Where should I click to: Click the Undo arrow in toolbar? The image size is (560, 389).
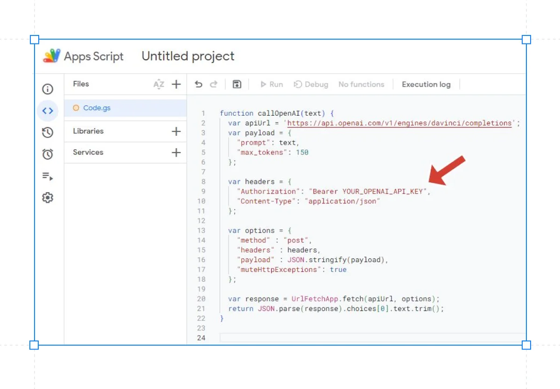point(198,84)
